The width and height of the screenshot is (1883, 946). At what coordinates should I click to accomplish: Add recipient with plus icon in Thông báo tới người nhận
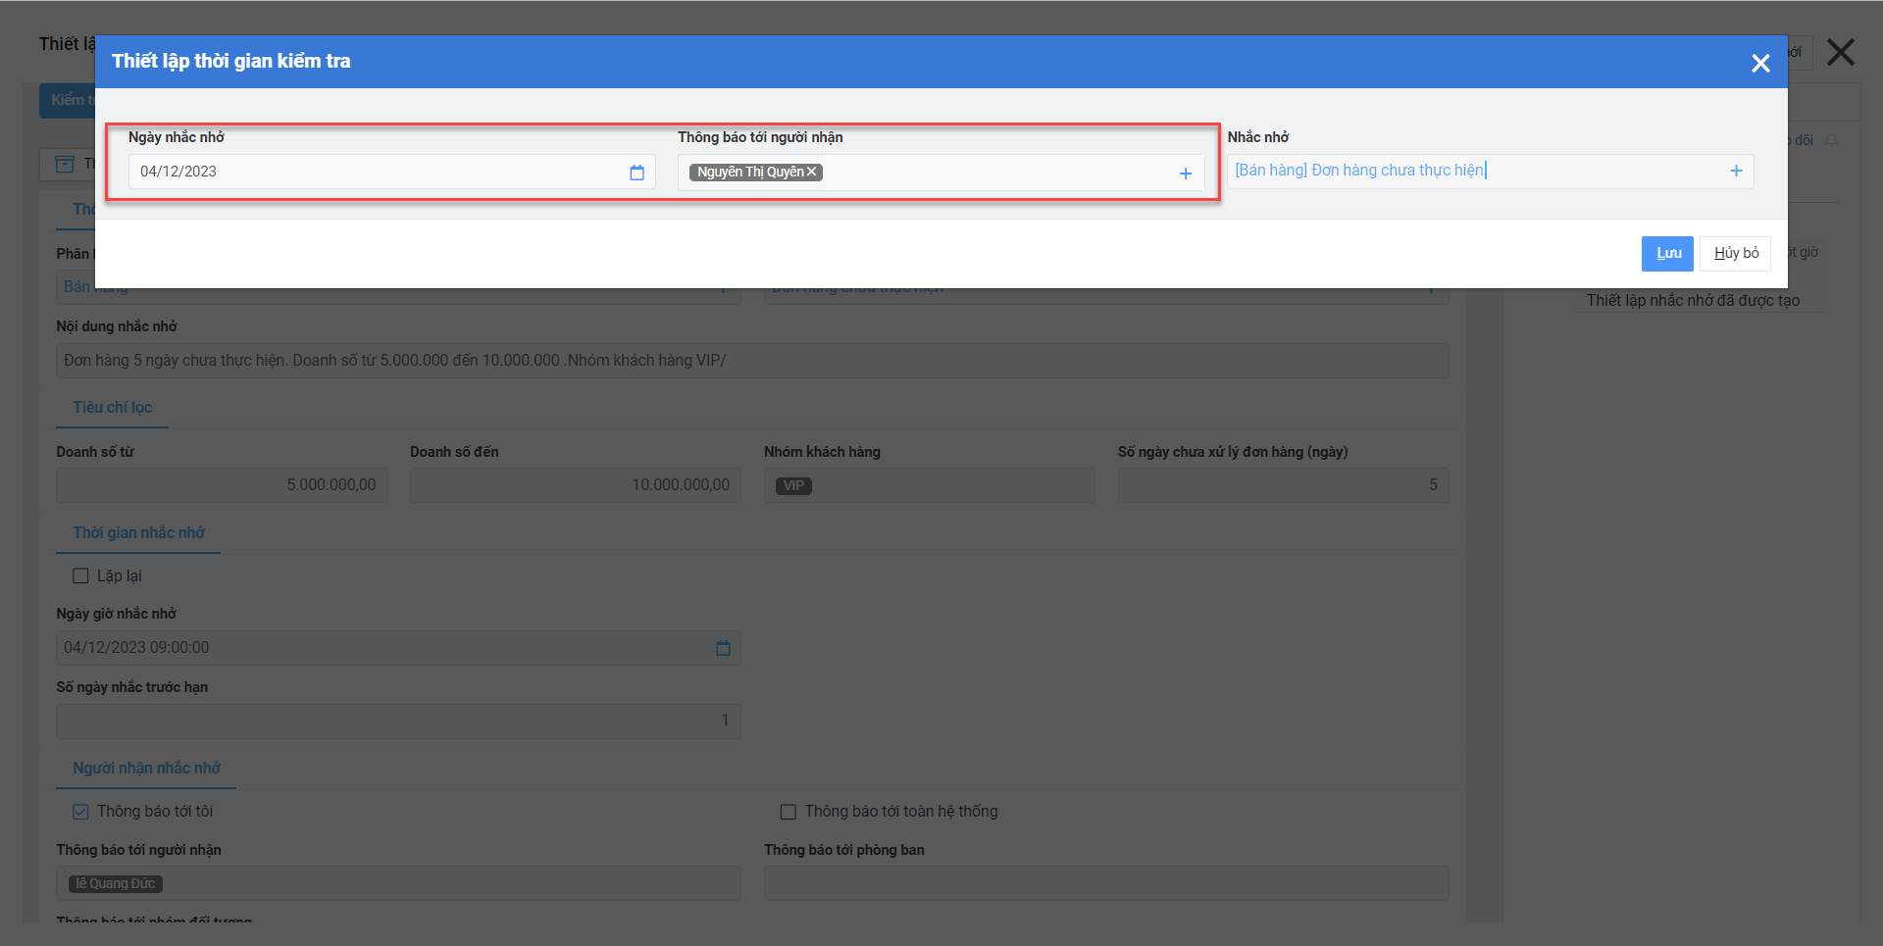pos(1185,174)
